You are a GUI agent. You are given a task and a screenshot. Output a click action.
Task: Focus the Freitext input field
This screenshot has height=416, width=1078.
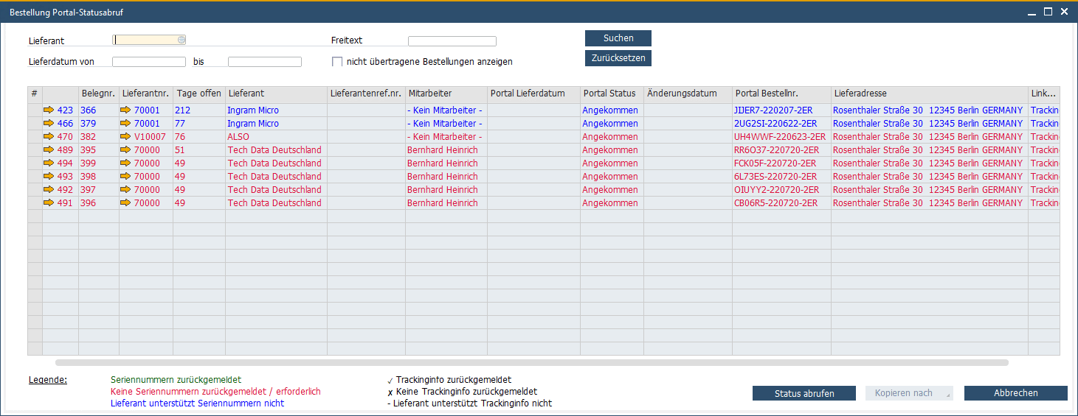452,41
